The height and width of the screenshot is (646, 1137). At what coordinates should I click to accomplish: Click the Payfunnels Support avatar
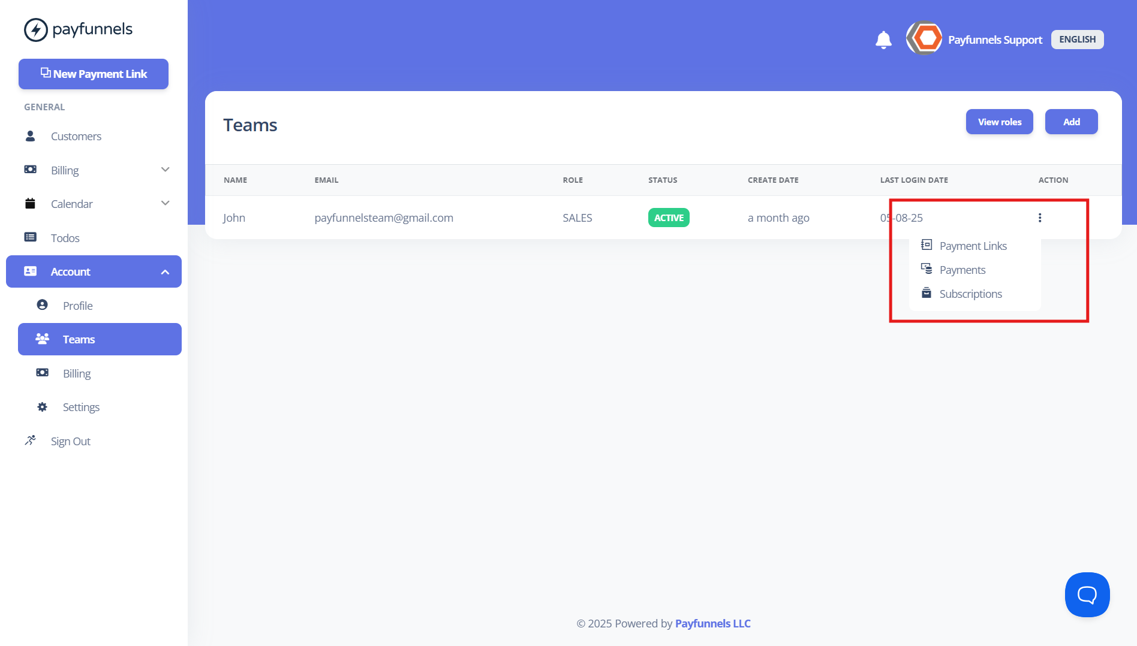(x=924, y=38)
